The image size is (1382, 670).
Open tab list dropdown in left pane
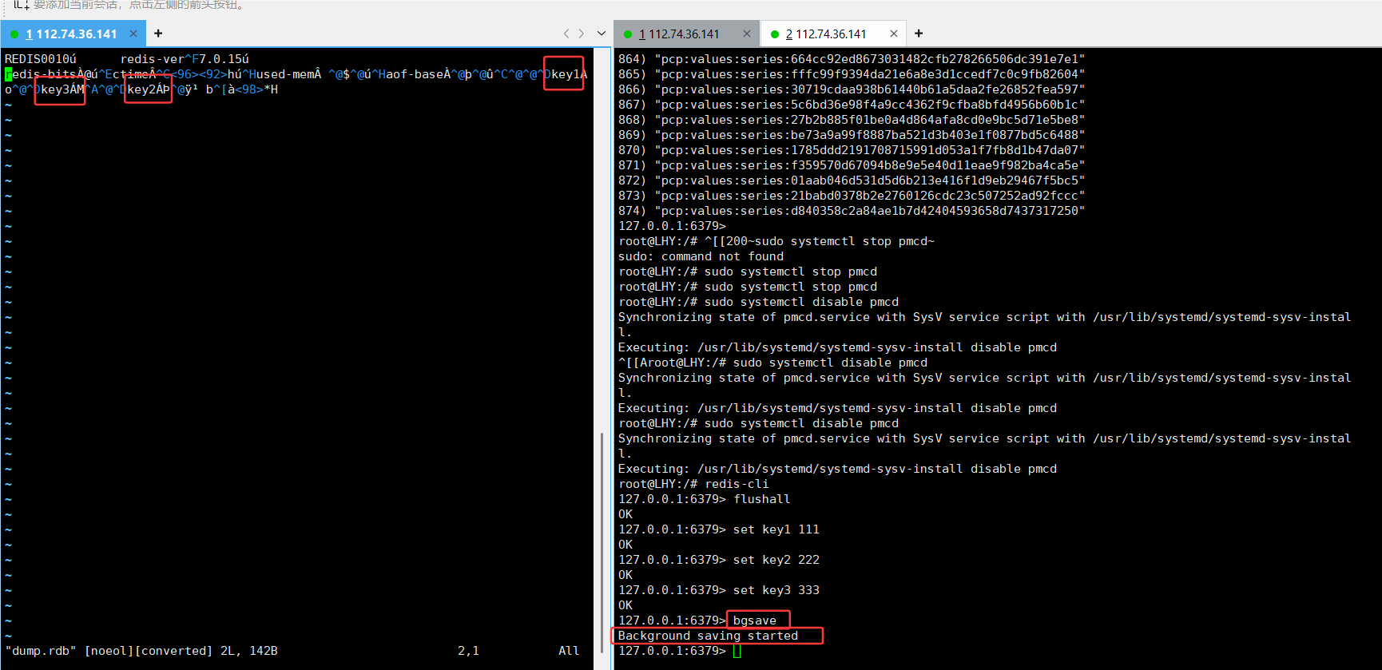601,34
